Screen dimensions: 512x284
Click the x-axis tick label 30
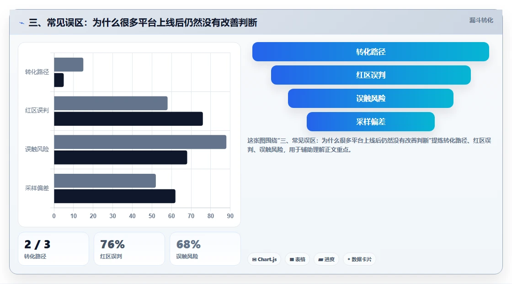point(112,216)
